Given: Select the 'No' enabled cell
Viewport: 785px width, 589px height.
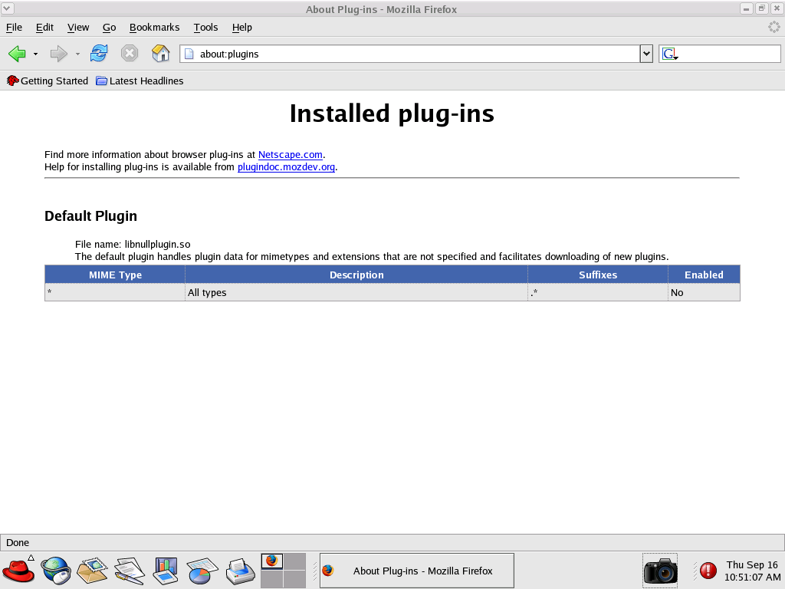Looking at the screenshot, I should [704, 292].
